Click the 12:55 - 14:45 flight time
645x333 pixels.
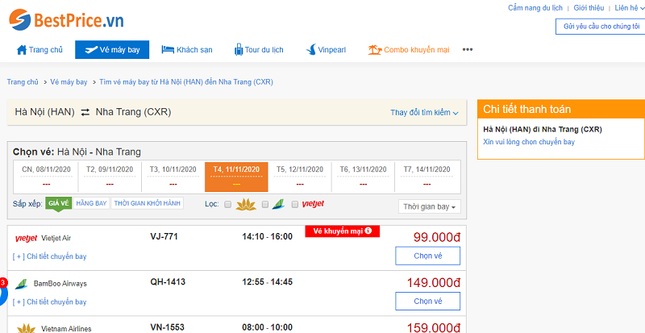268,282
